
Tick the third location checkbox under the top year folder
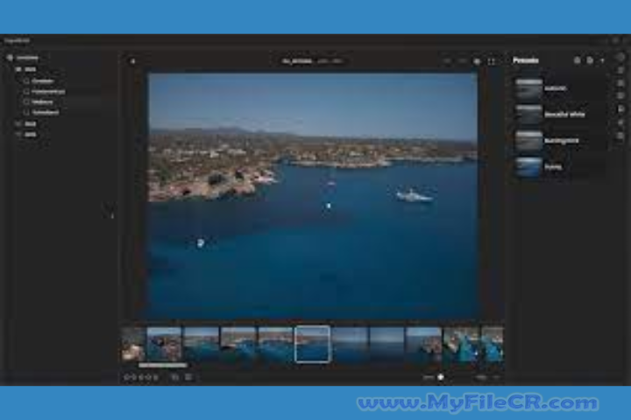coord(26,102)
